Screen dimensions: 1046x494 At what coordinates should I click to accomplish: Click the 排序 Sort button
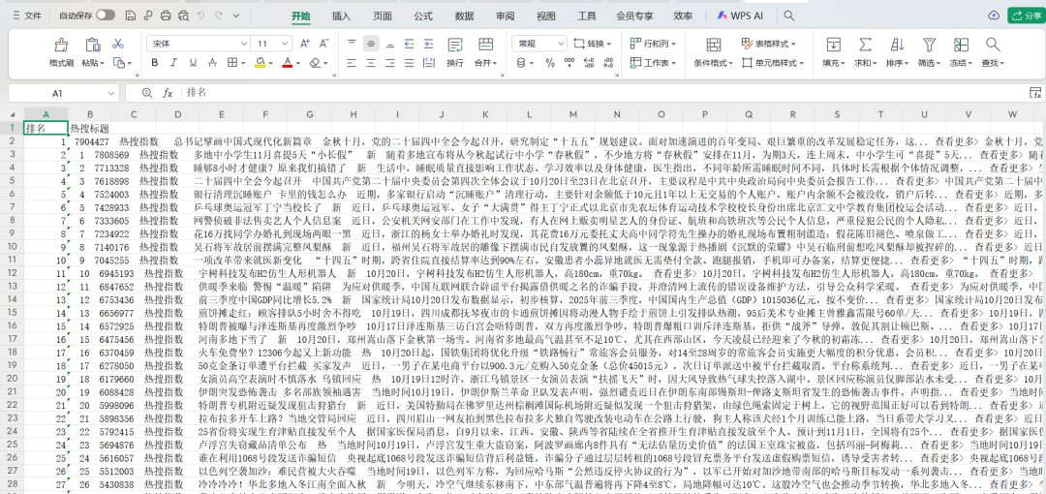(897, 52)
